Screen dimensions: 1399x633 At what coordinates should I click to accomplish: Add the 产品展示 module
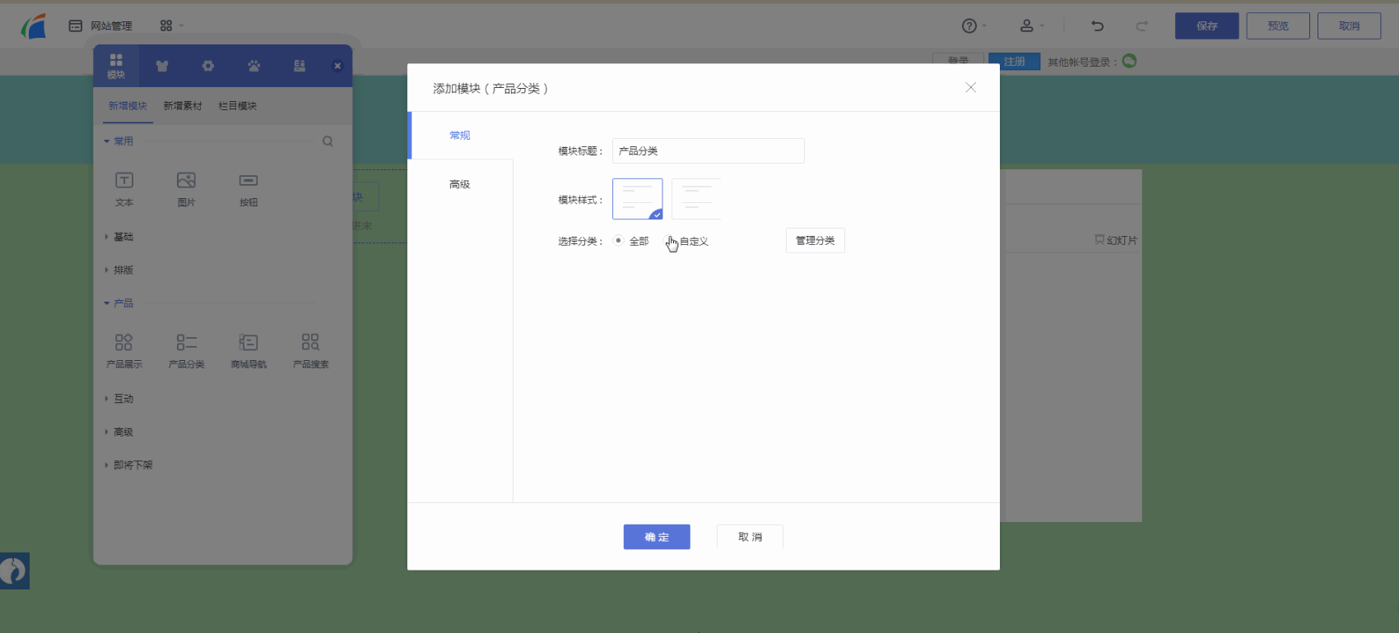124,351
